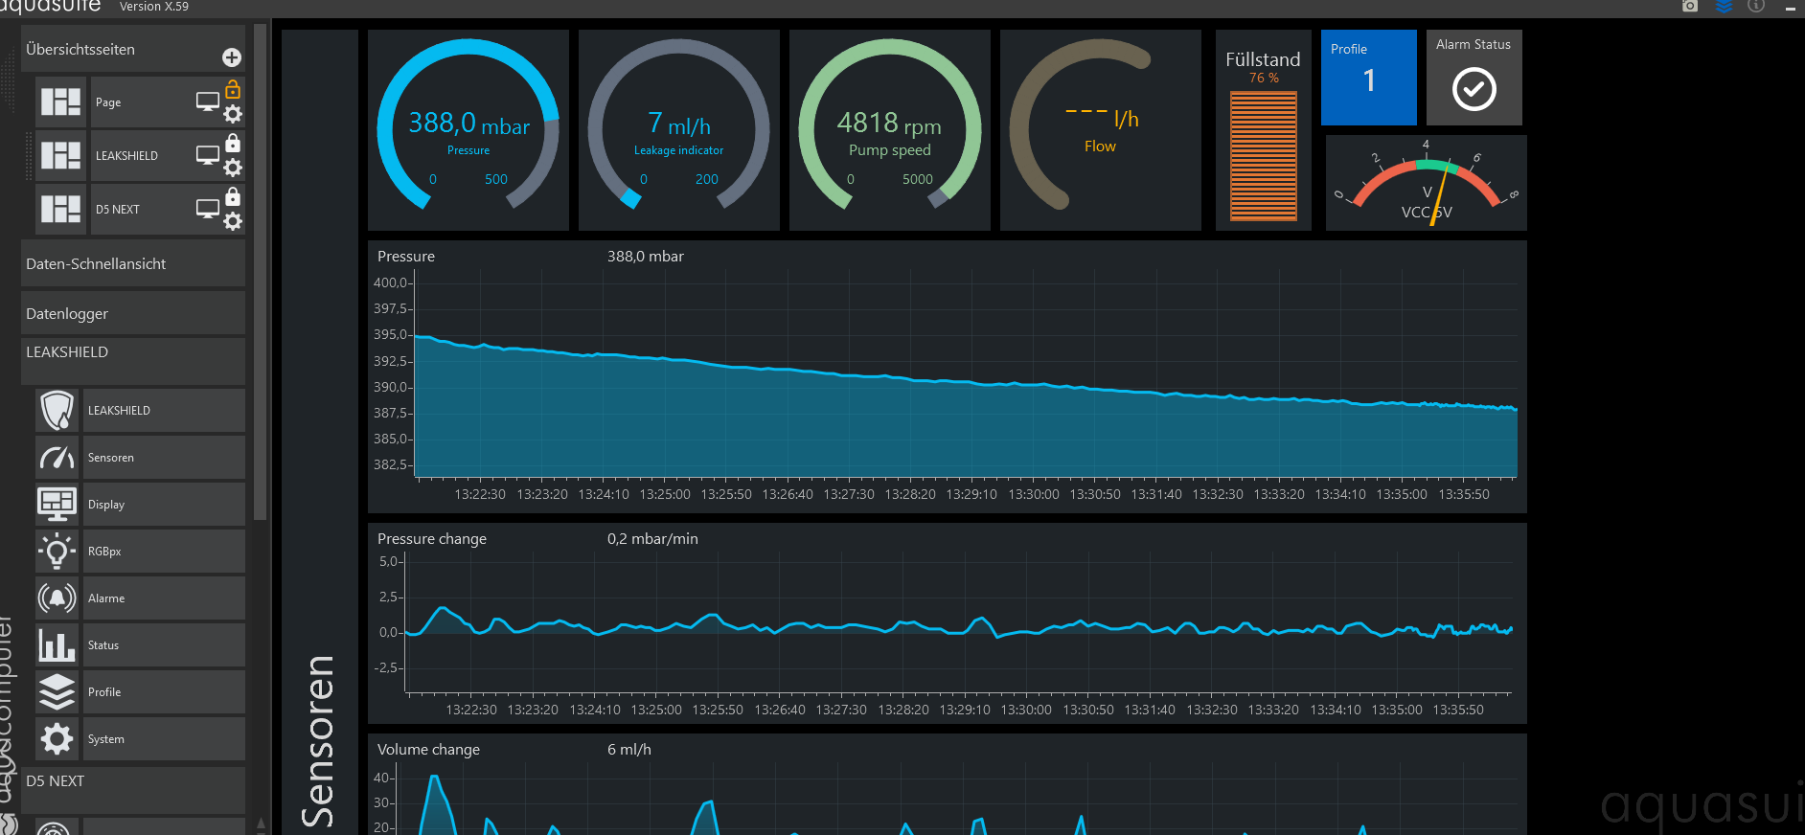This screenshot has height=835, width=1805.
Task: Click the Profile layers icon in sidebar
Action: click(57, 692)
